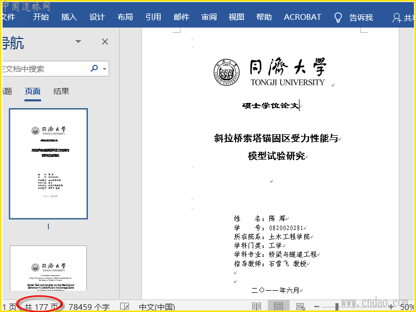The height and width of the screenshot is (312, 416).
Task: Click the student number 0820020281
Action: click(x=286, y=228)
